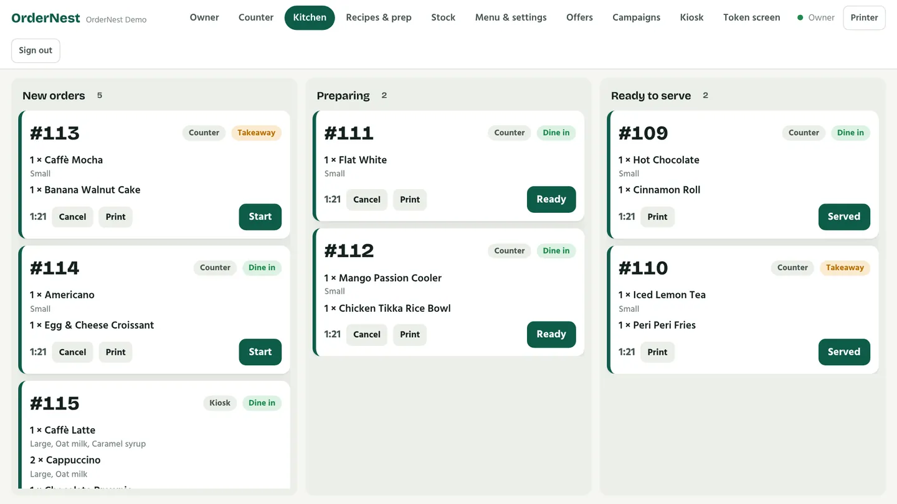897x504 pixels.
Task: Click the order number #110 heading
Action: [643, 268]
